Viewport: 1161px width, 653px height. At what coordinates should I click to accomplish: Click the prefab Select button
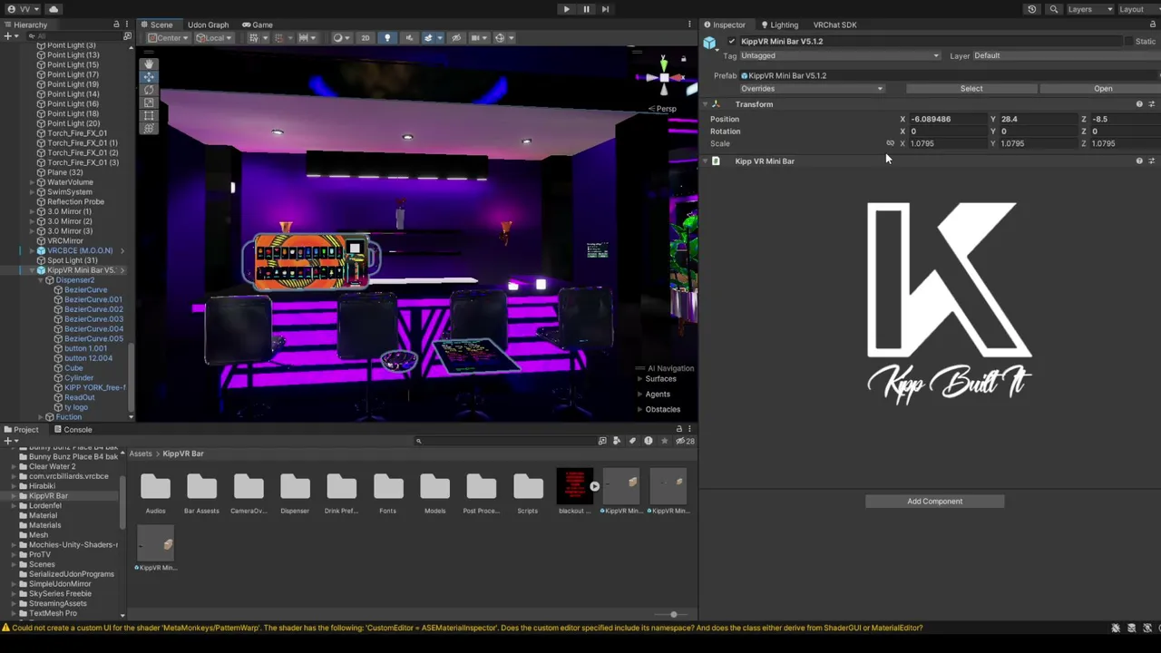coord(971,89)
